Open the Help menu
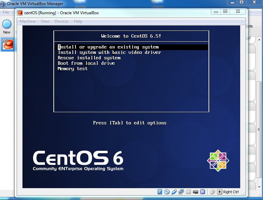 tap(78, 21)
